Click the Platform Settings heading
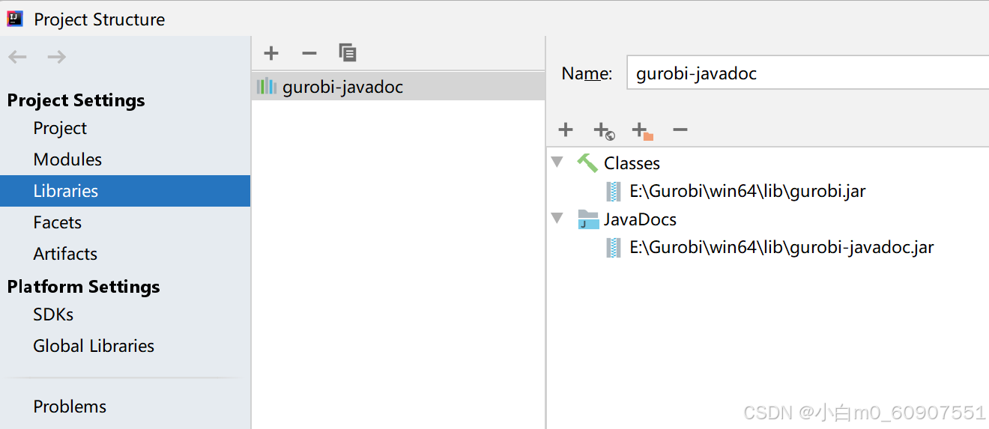Screen dimensions: 989x429 (83, 287)
